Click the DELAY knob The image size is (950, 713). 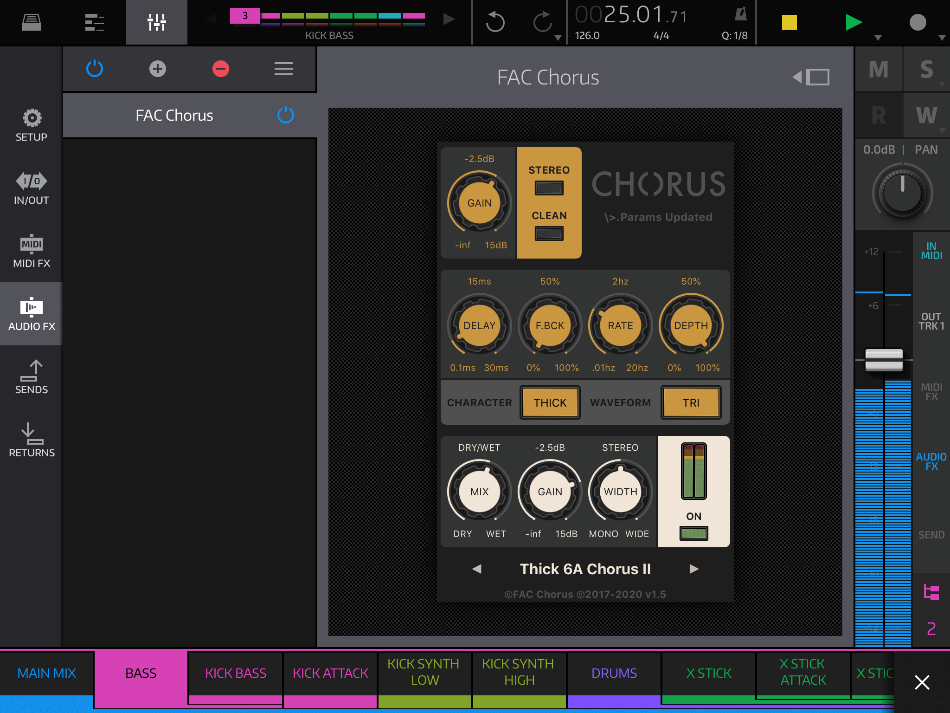pos(480,325)
